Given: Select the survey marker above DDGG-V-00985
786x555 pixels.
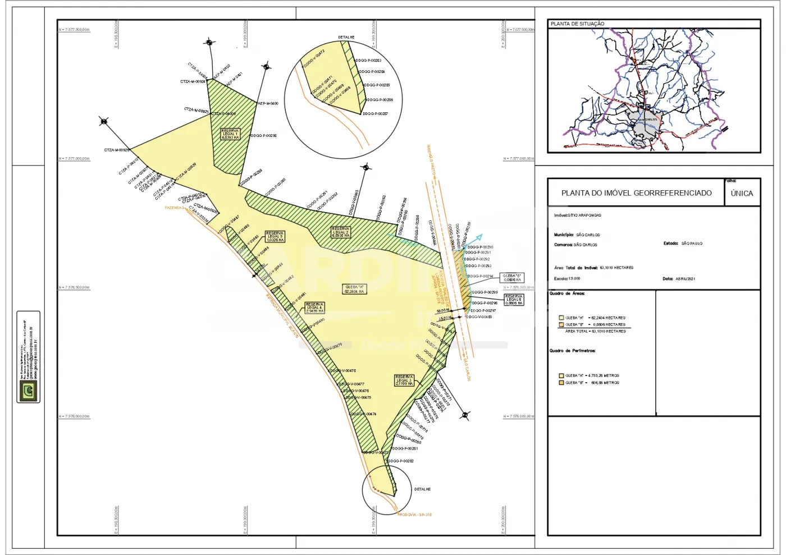Looking at the screenshot, I should click(x=366, y=167).
